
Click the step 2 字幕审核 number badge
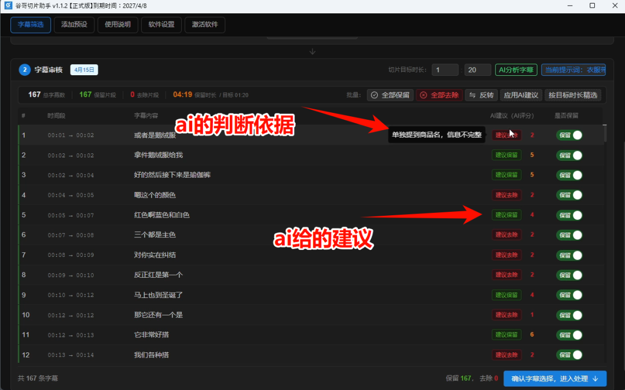pyautogui.click(x=25, y=69)
